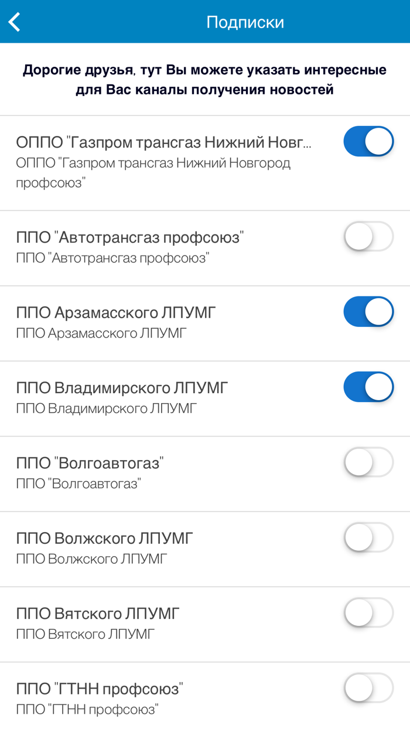
Task: Turn on the ППО Волжского ЛПУМГ switch
Action: point(368,537)
